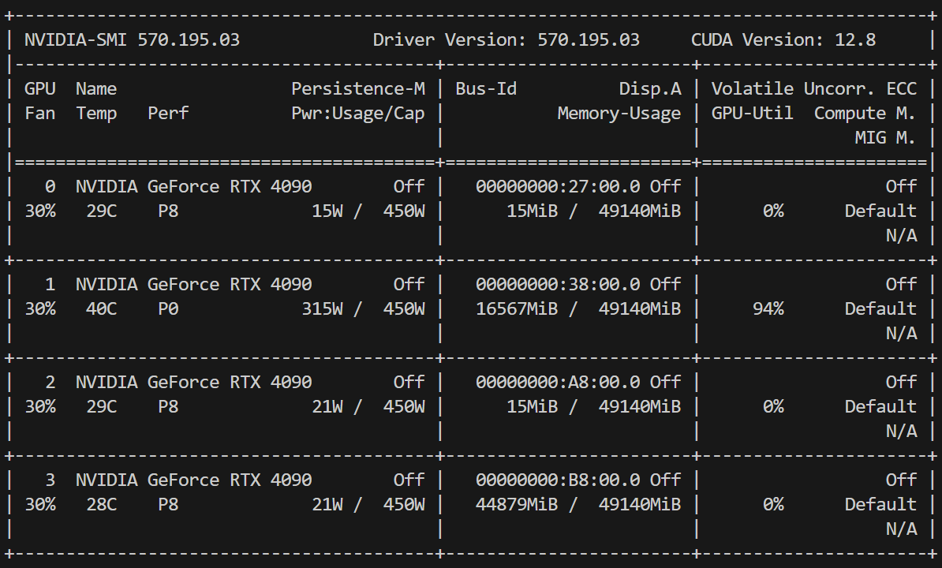This screenshot has height=568, width=942.
Task: Click the 29C temperature in the 15W row
Action: pyautogui.click(x=102, y=211)
